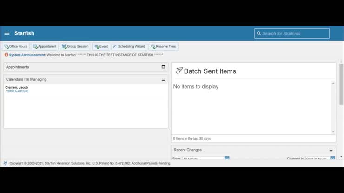
Task: Click the Office Hours clock icon
Action: (7, 46)
